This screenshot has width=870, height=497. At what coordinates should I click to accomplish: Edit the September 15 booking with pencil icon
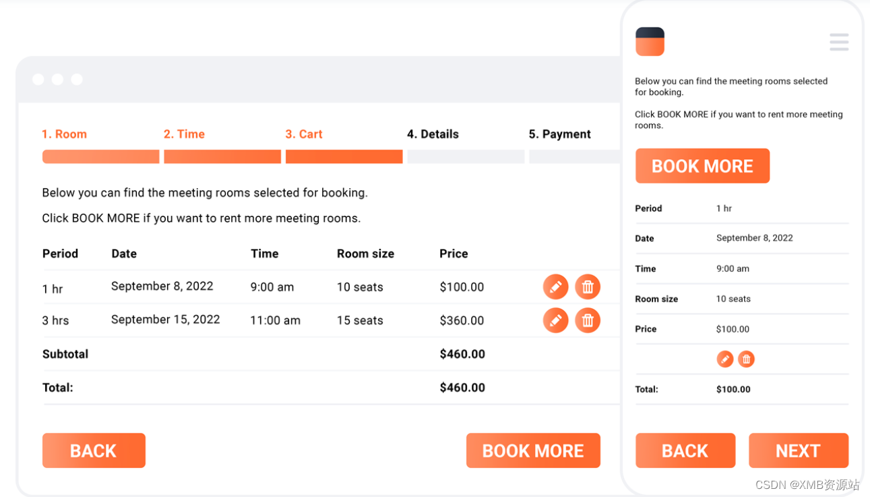555,320
